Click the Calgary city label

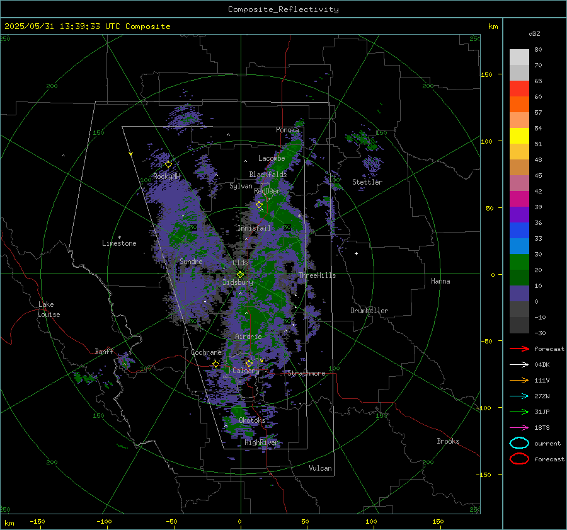click(246, 371)
